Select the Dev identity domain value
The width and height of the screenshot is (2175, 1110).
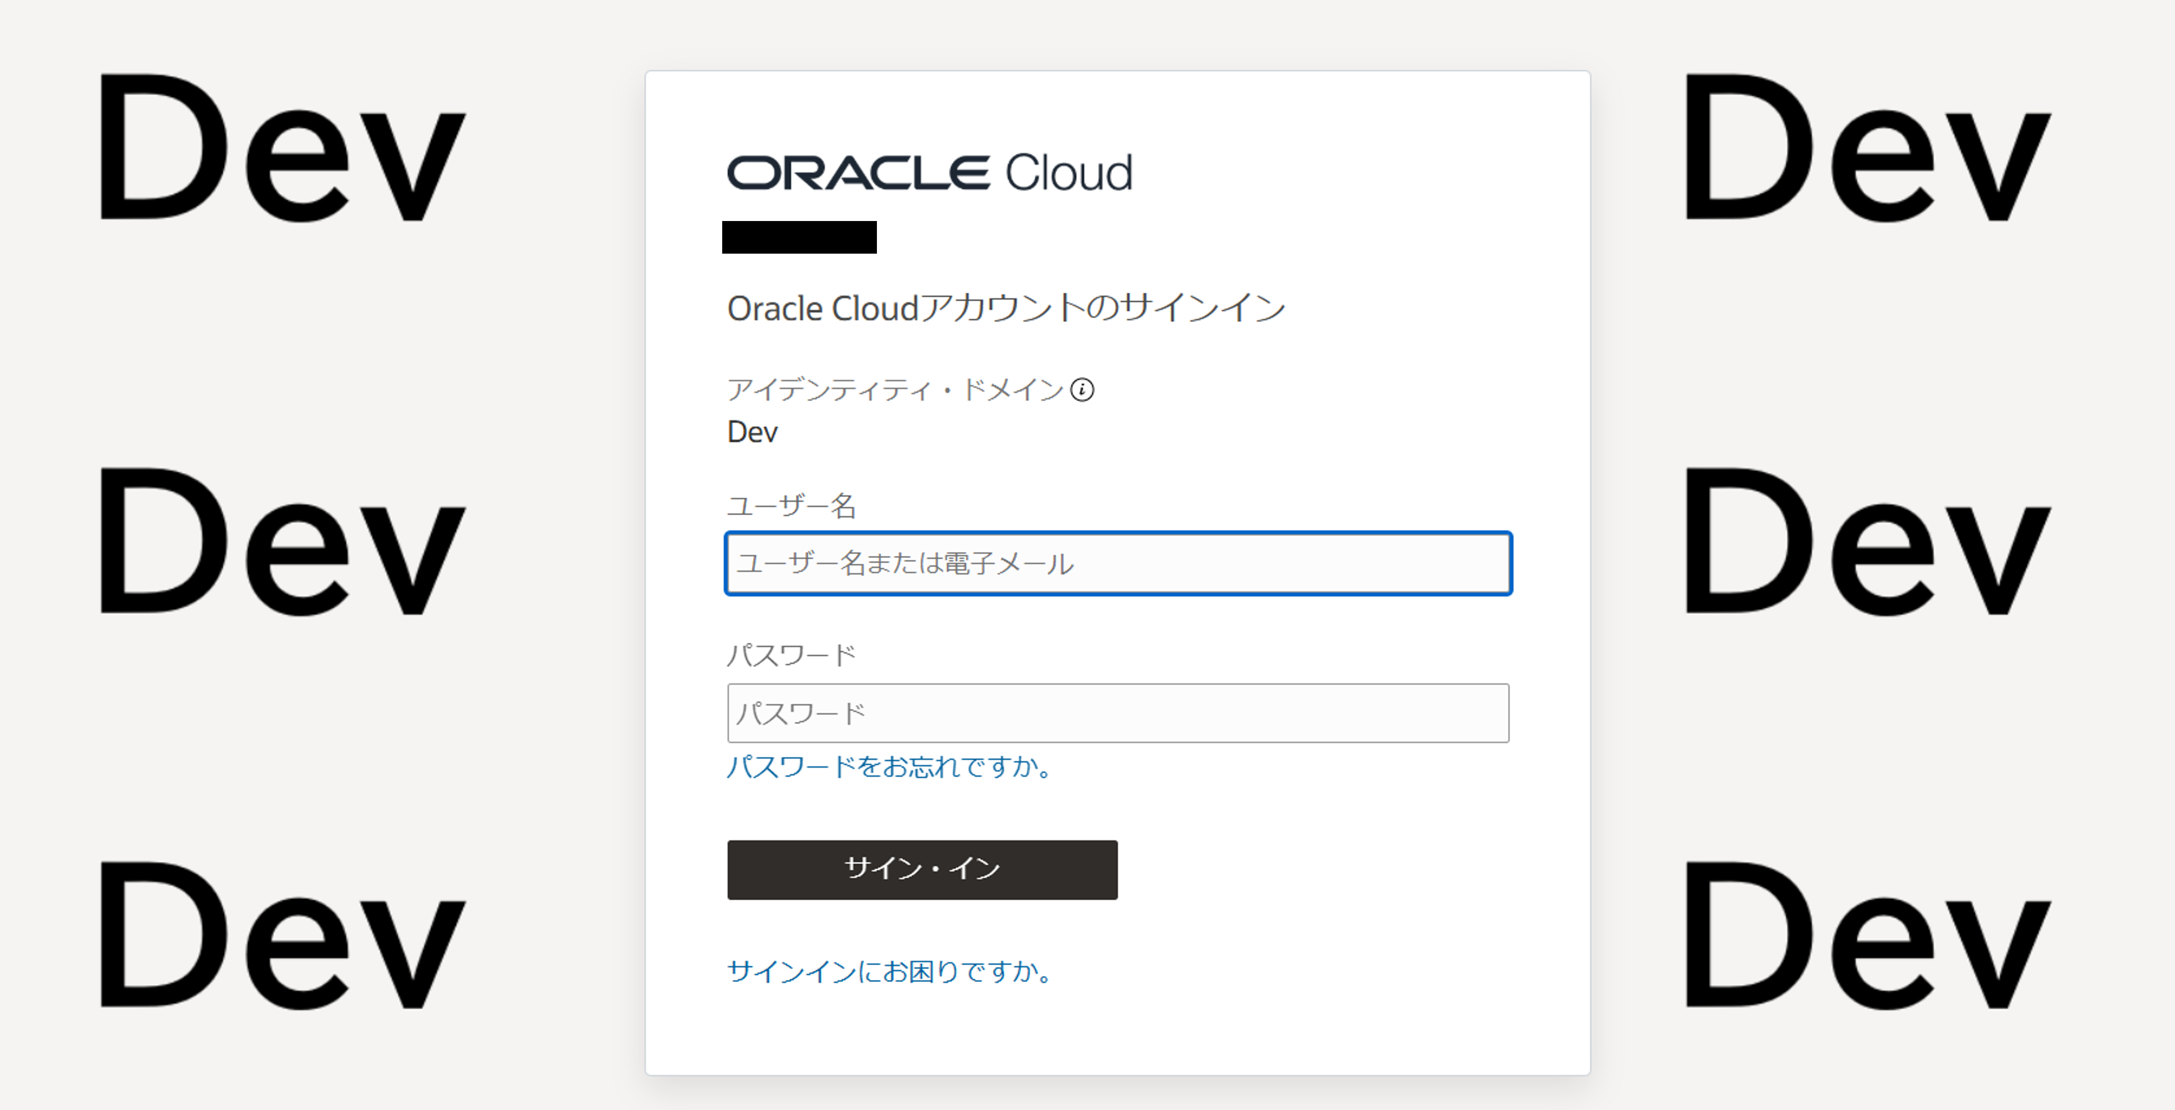[x=752, y=432]
